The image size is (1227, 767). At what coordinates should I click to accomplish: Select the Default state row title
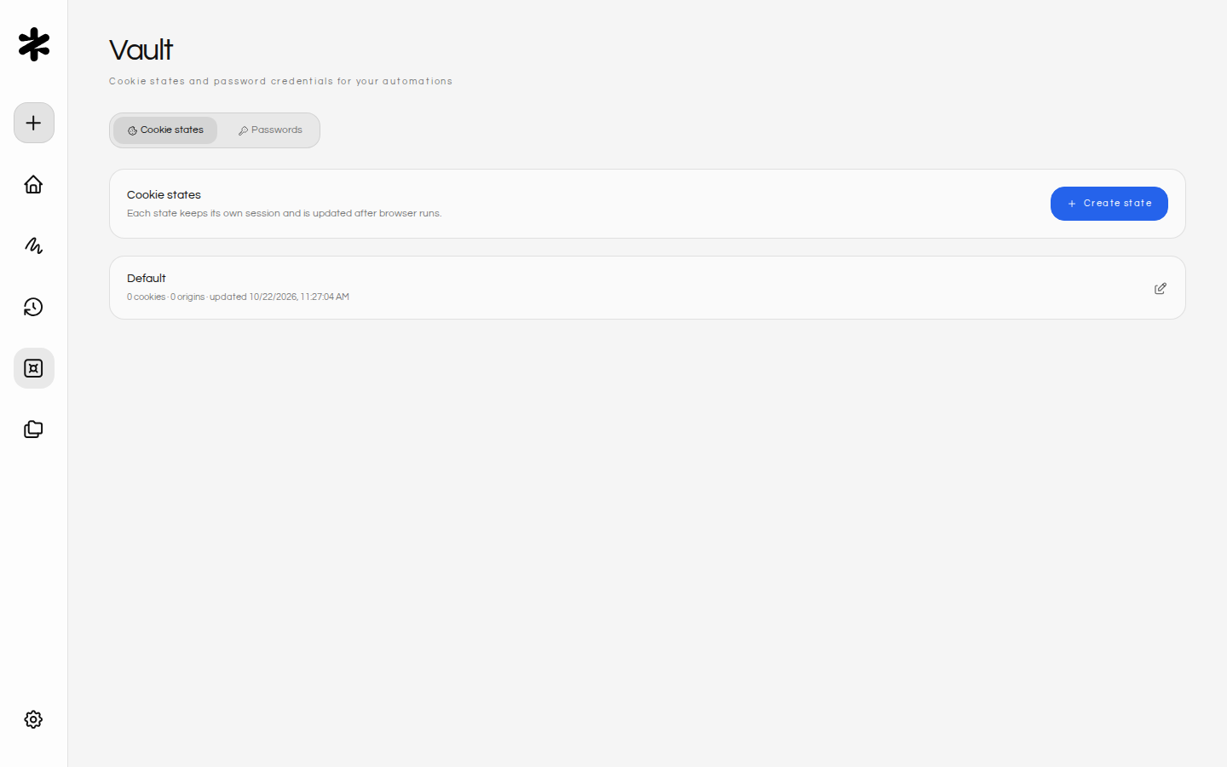[x=147, y=279]
